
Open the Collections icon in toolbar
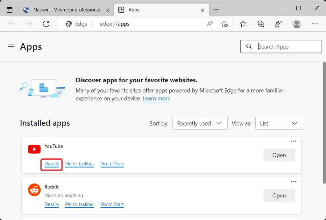(x=261, y=24)
